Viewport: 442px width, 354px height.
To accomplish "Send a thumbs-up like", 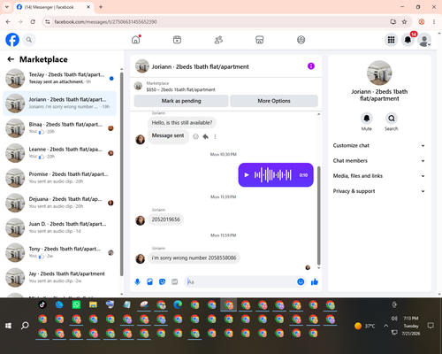I will 315,281.
